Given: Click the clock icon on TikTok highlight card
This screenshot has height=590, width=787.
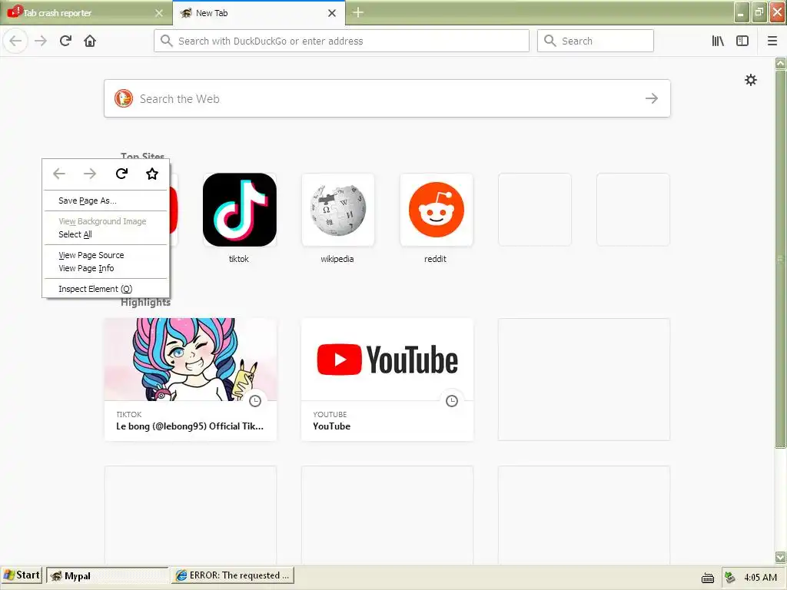Looking at the screenshot, I should point(255,400).
